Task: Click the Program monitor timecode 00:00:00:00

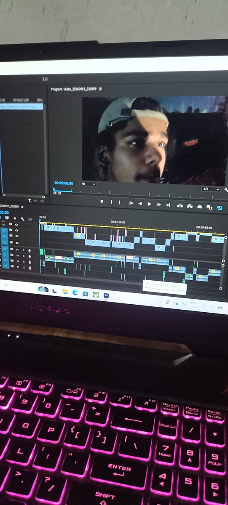Action: (x=64, y=183)
